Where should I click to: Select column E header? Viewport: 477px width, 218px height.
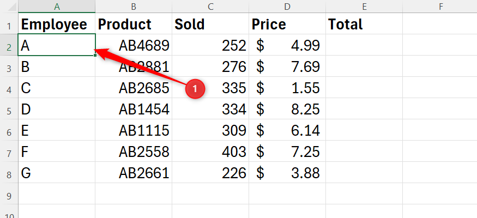pyautogui.click(x=364, y=7)
